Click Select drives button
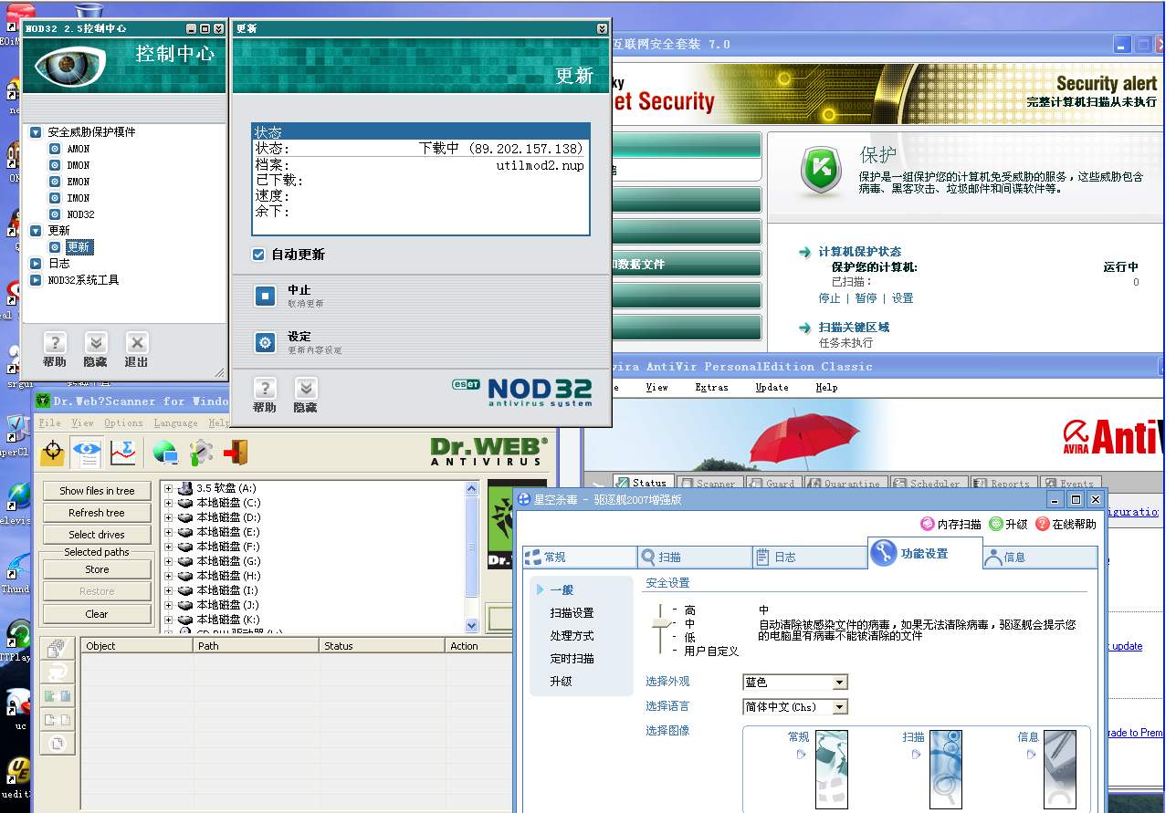This screenshot has width=1176, height=813. point(97,535)
